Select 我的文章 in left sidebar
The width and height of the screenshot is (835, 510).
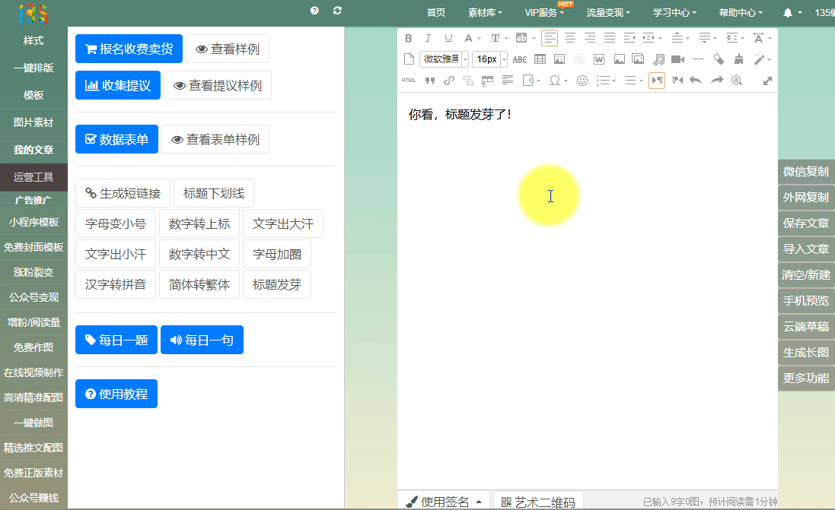click(x=33, y=150)
